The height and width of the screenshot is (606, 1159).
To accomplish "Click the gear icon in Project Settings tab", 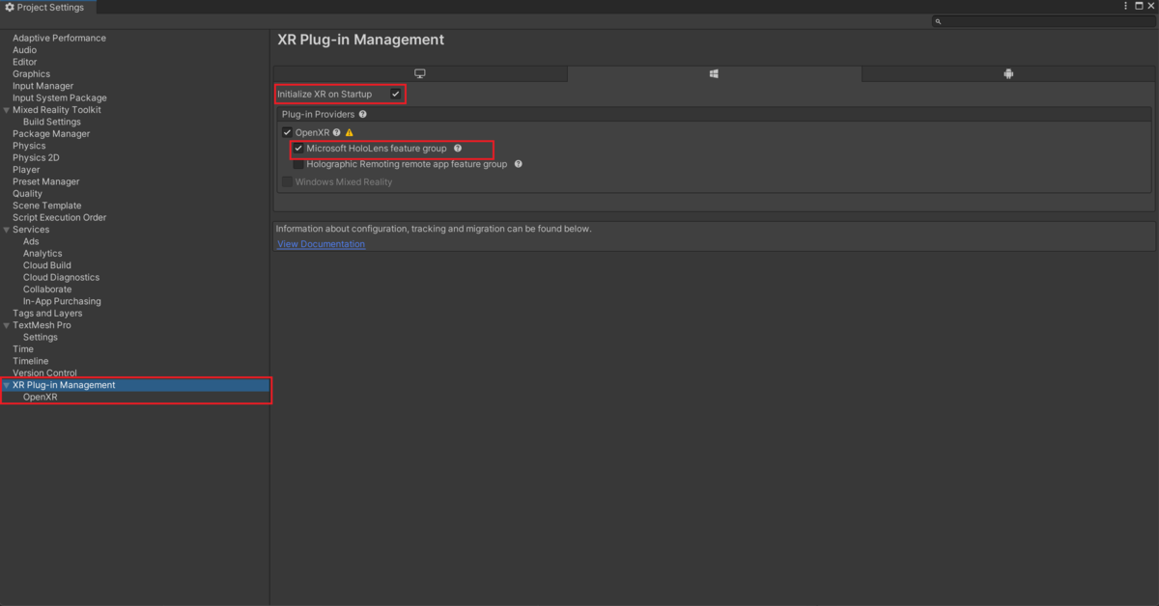I will [10, 7].
